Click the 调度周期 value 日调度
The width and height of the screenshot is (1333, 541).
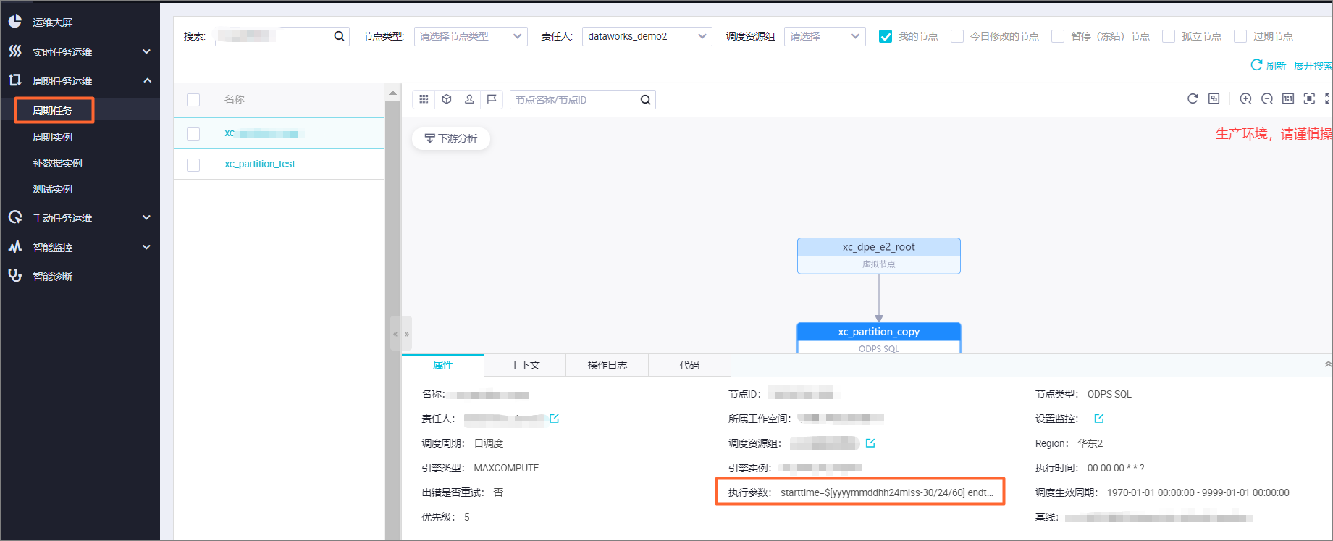[489, 443]
